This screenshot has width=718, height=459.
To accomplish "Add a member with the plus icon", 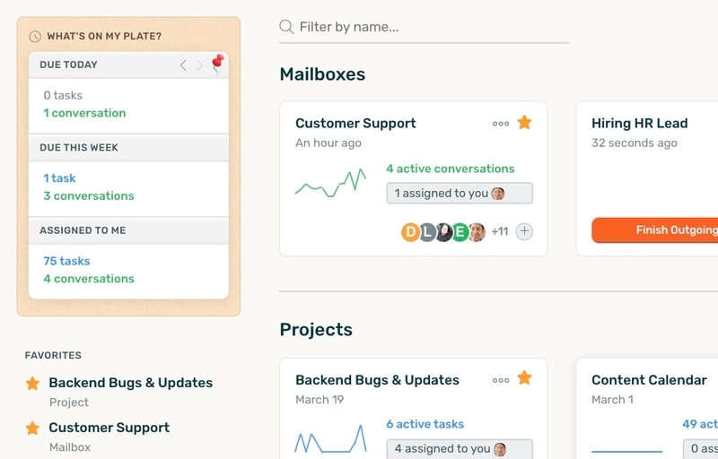I will pyautogui.click(x=524, y=231).
